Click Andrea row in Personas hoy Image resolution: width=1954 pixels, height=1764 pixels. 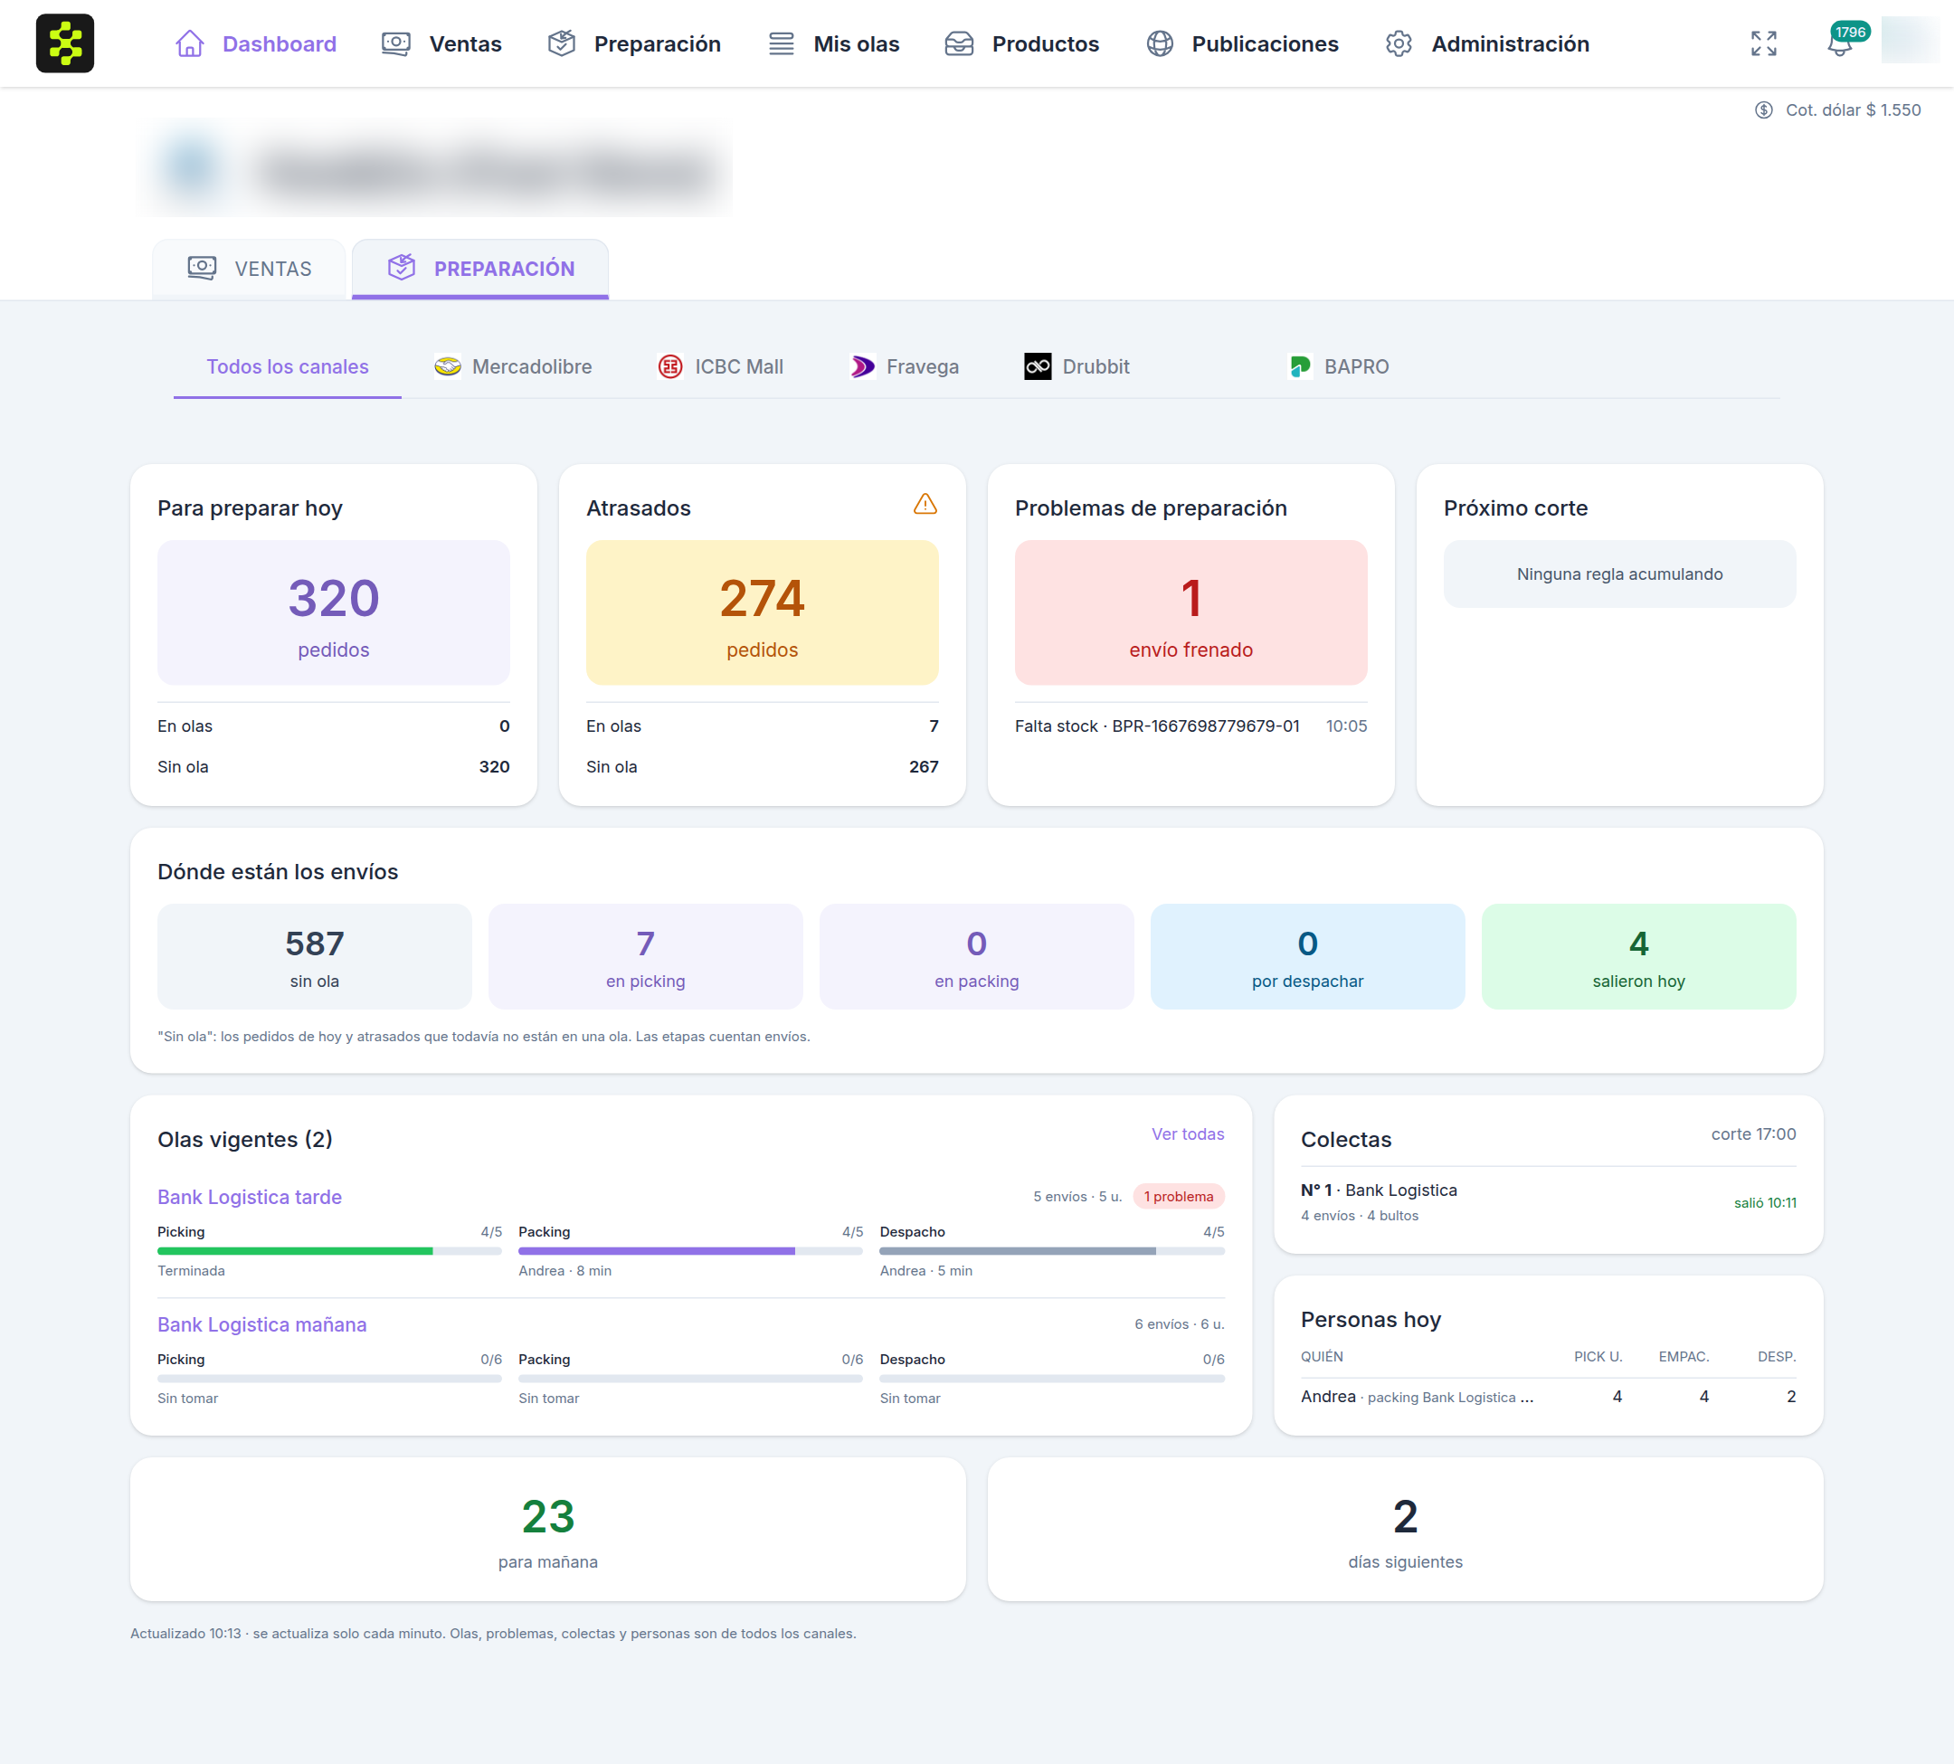pyautogui.click(x=1548, y=1397)
